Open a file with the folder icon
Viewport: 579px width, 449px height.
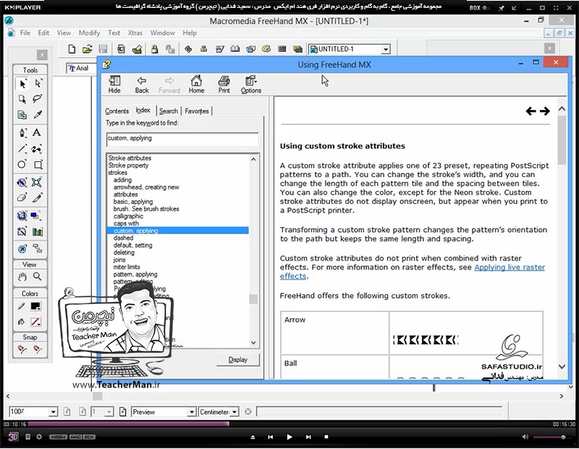(x=87, y=49)
